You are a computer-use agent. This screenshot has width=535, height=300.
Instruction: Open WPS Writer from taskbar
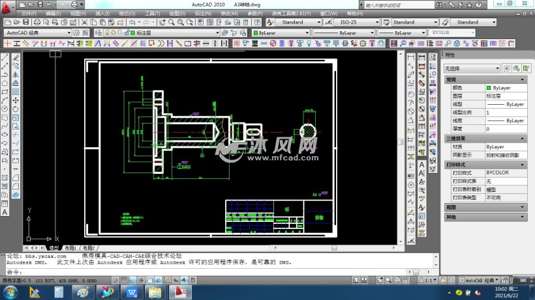132,293
